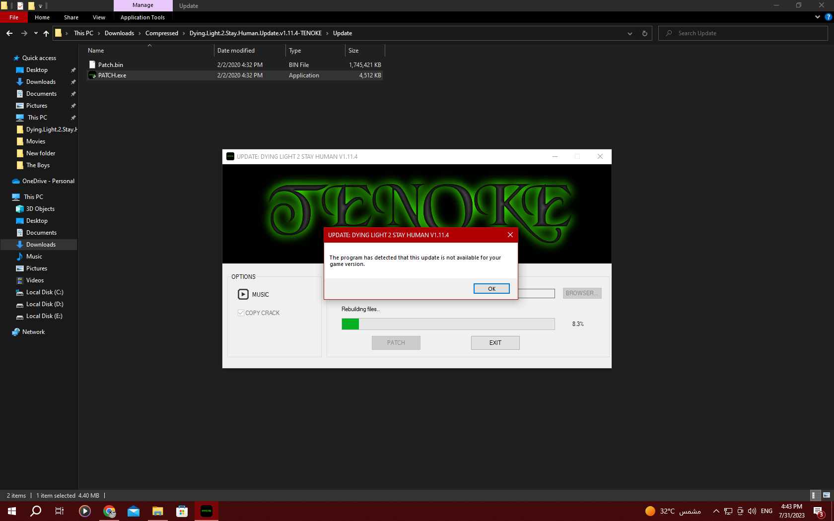Screen dimensions: 834x521
Task: Select the Manage contextual tab
Action: [x=143, y=5]
